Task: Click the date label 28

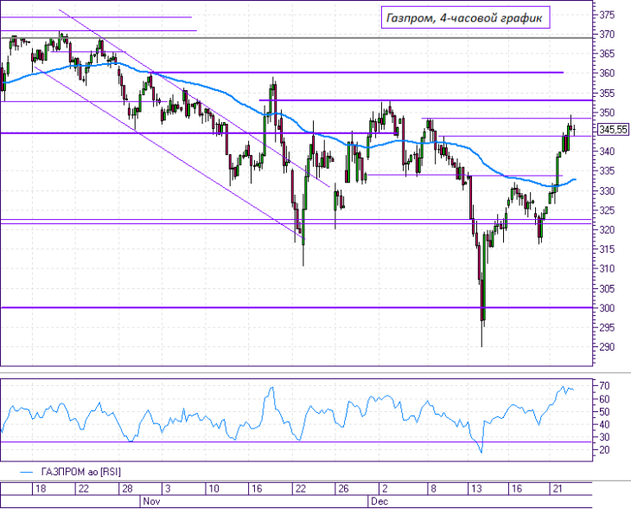Action: tap(127, 489)
